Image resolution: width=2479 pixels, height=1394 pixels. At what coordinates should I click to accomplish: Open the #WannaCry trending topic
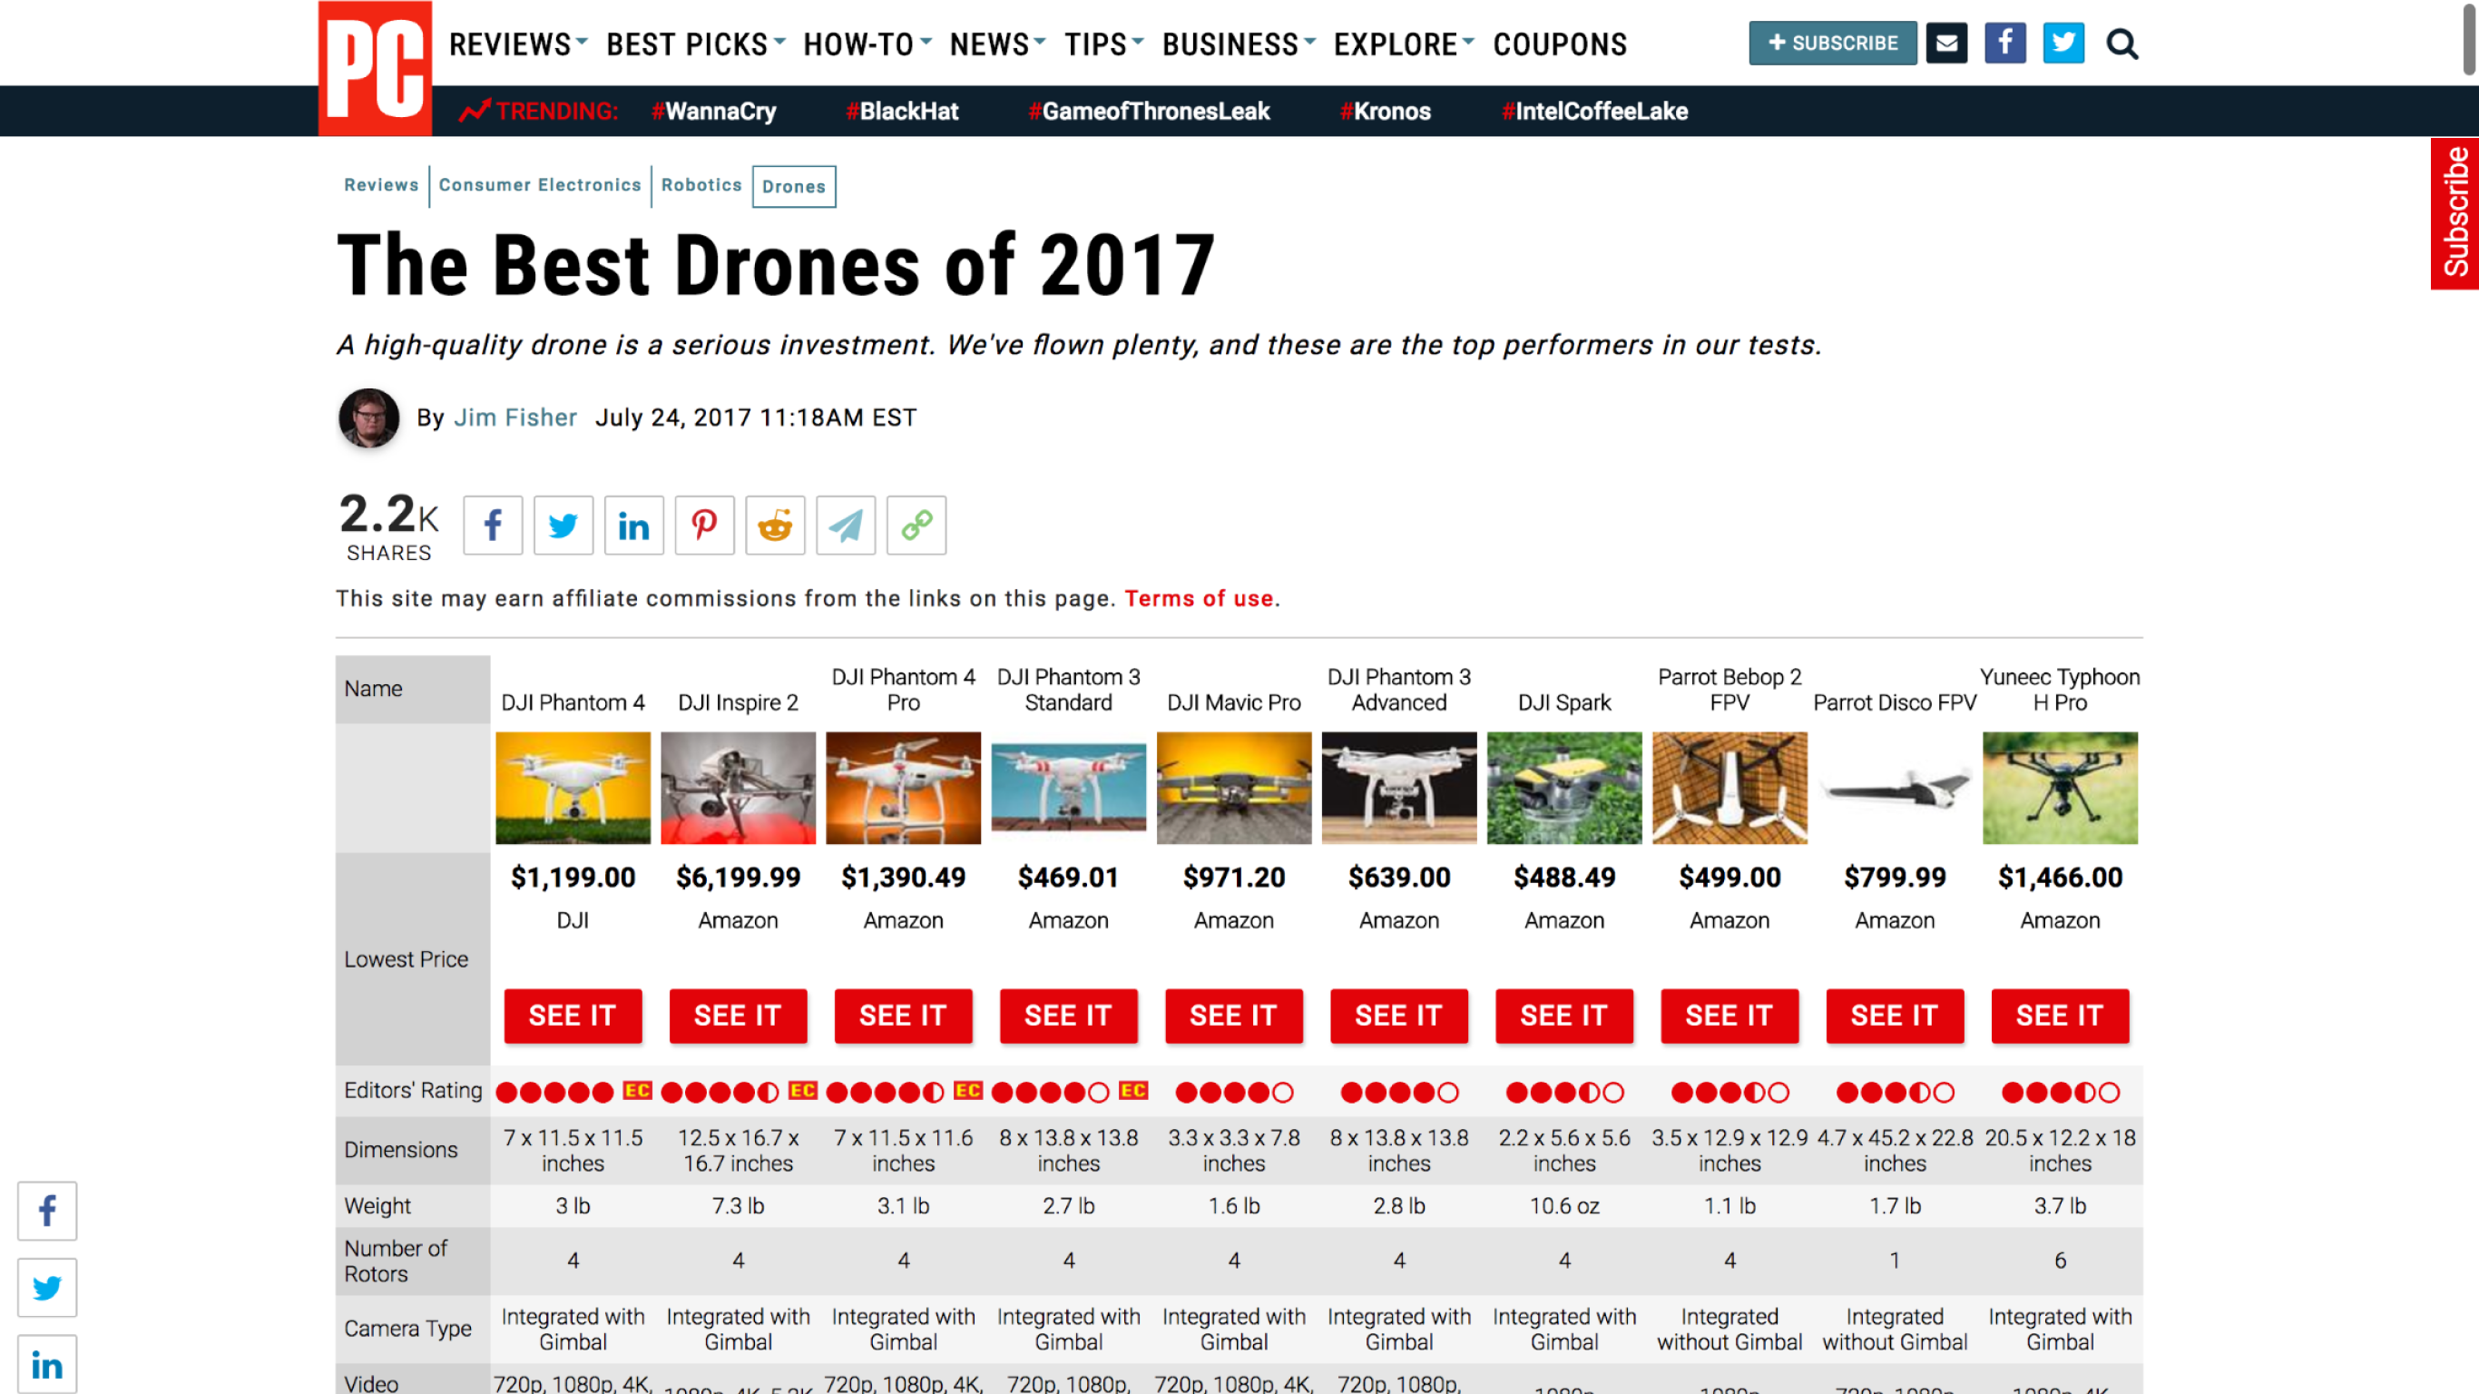coord(714,112)
